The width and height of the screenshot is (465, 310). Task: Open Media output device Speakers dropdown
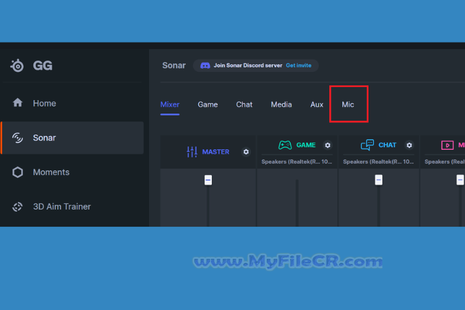coord(444,161)
